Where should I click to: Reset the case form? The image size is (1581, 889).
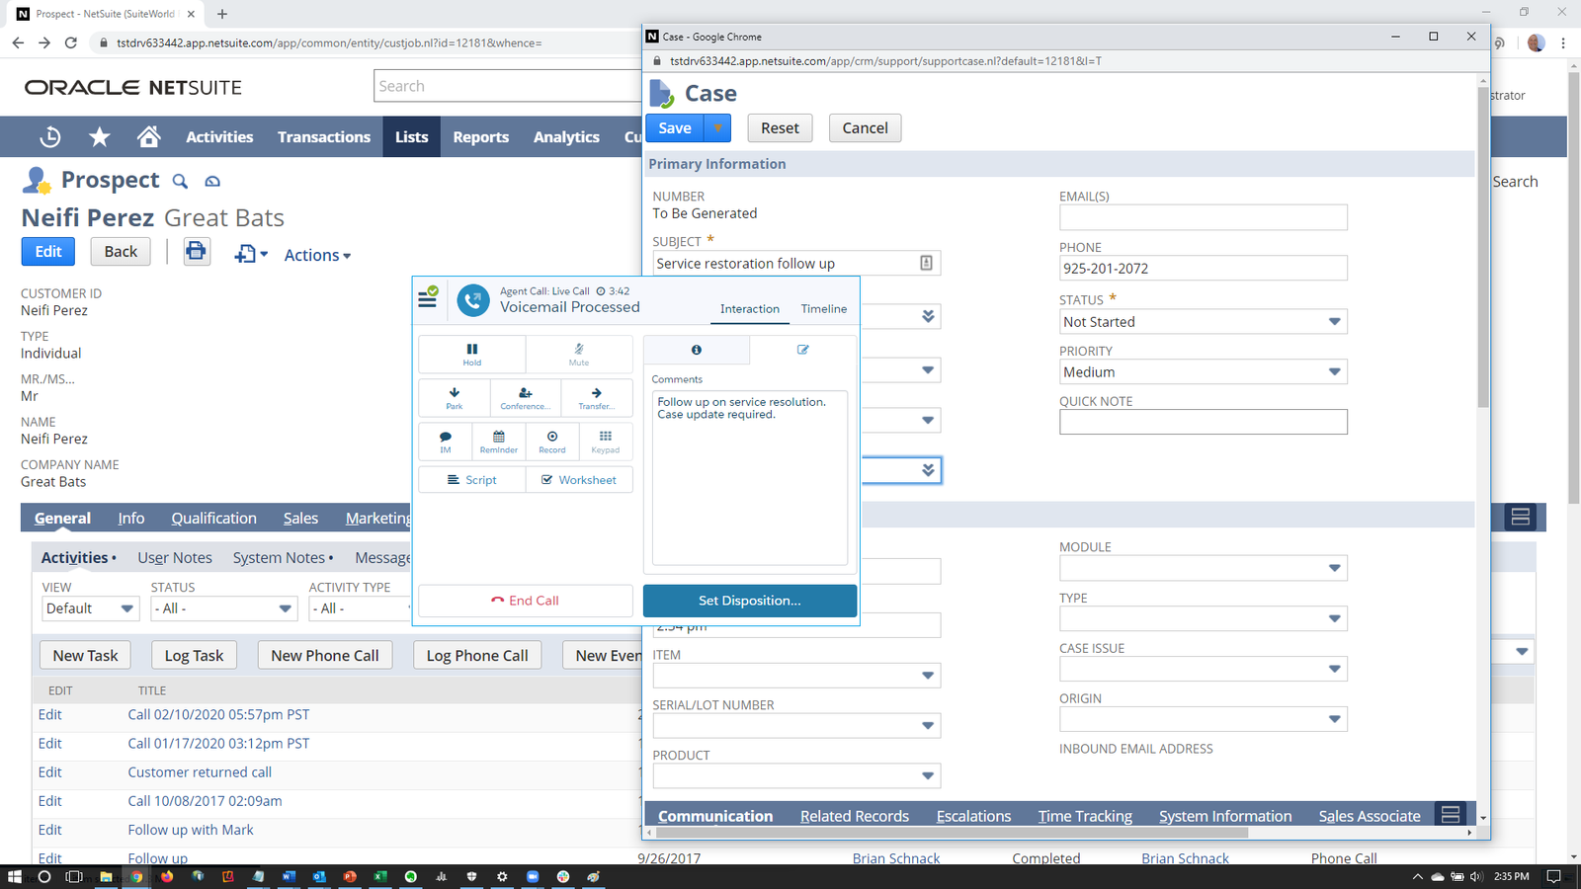point(780,127)
